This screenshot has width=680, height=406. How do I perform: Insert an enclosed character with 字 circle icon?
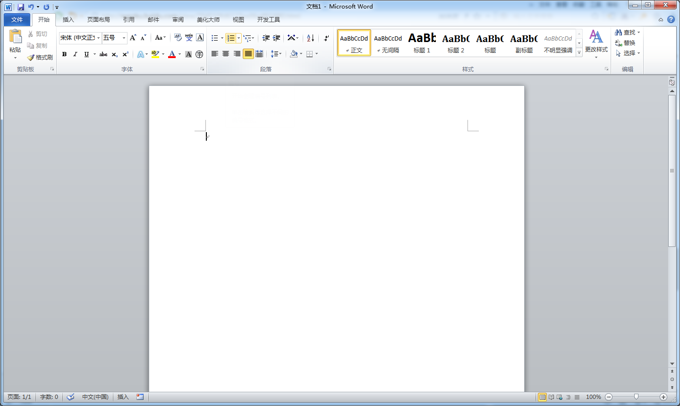point(199,54)
